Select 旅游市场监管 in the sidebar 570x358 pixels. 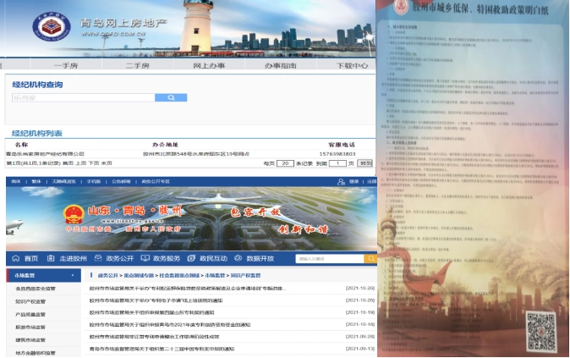pos(30,327)
